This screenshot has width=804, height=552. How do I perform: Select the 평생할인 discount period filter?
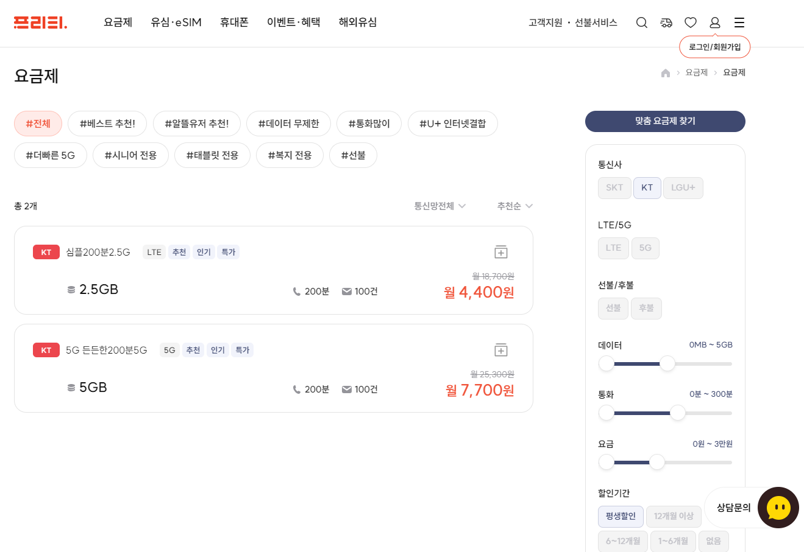click(621, 516)
